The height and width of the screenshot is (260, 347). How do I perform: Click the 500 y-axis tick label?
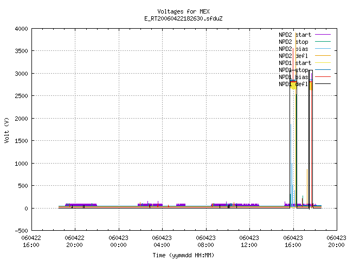click(23, 186)
